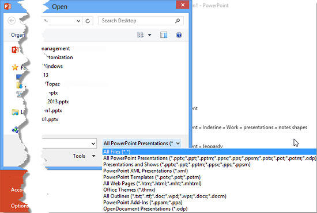Select file ending 2013.pptx
The image size is (317, 213).
(58, 102)
